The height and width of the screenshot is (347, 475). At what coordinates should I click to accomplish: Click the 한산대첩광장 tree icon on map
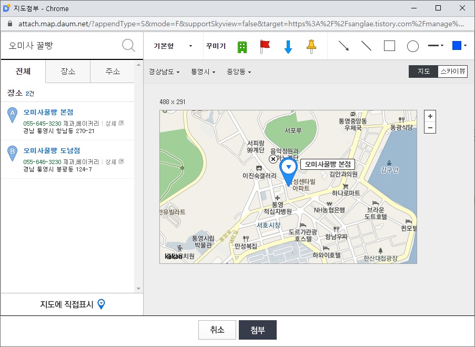380,250
